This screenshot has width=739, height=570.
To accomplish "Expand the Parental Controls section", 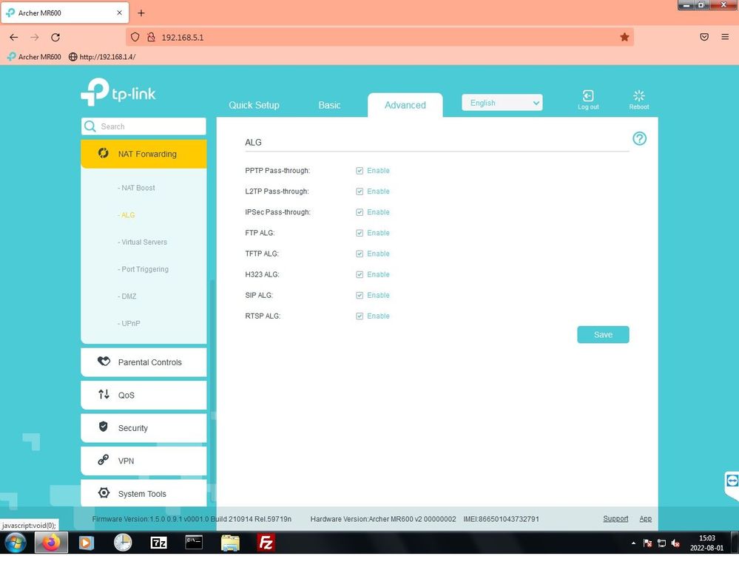I will 144,362.
